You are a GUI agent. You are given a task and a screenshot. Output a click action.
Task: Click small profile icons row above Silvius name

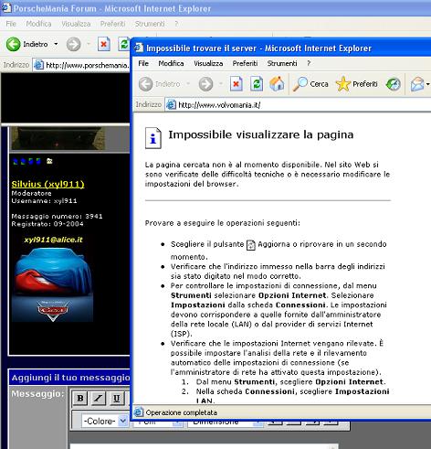(33, 161)
